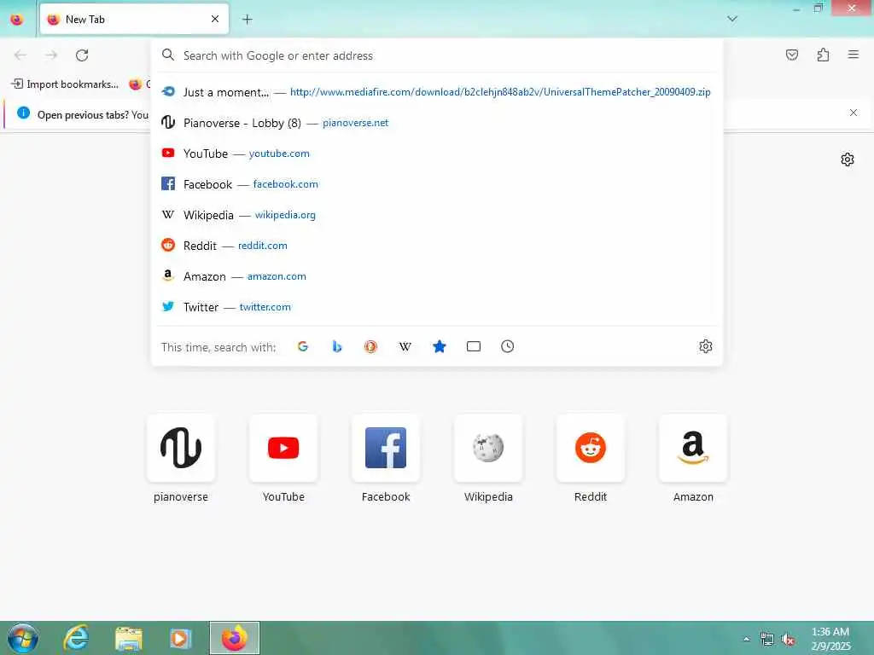The width and height of the screenshot is (874, 655).
Task: Select the mediafire Just a moment suggestion
Action: point(436,92)
